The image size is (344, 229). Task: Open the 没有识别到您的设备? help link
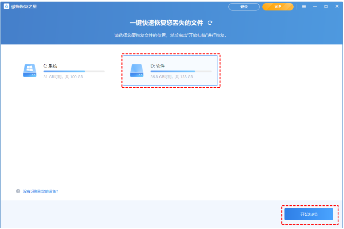pyautogui.click(x=41, y=191)
